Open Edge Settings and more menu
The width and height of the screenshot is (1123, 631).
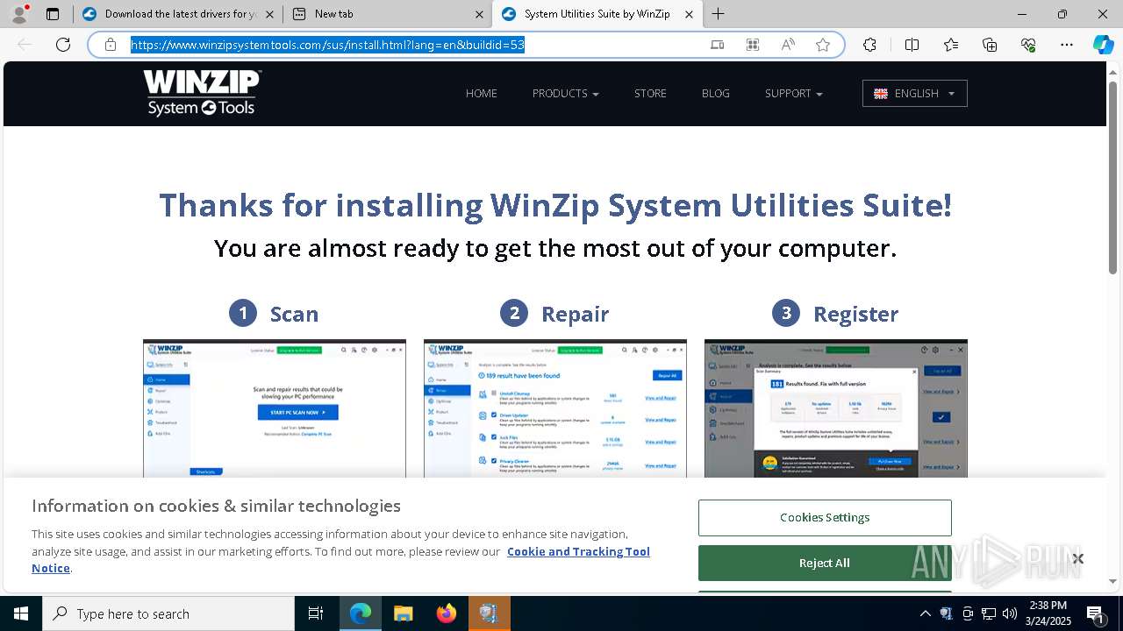tap(1067, 45)
